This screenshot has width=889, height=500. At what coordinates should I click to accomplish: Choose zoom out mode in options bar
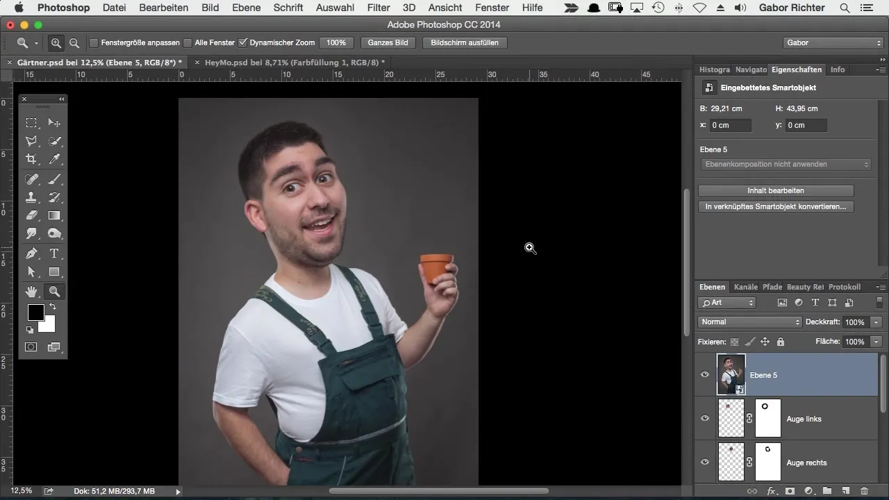pyautogui.click(x=74, y=42)
